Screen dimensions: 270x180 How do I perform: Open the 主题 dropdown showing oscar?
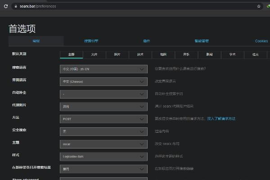(103, 144)
